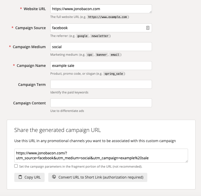Focus the Website URL input field
The width and height of the screenshot is (201, 196).
pos(99,9)
